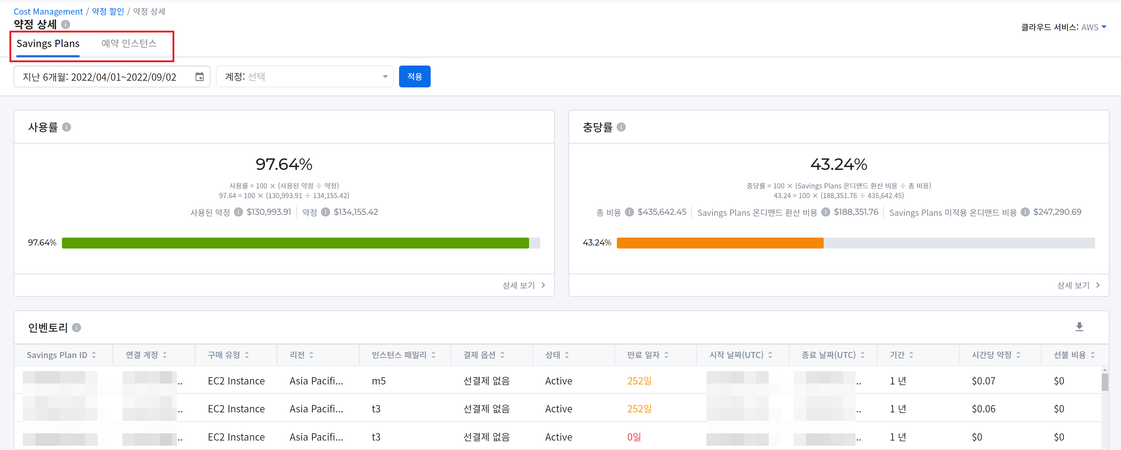This screenshot has height=450, width=1121.
Task: Select the Savings Plans tab
Action: tap(48, 43)
